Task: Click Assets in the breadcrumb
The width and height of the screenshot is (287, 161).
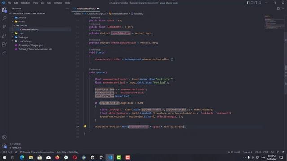Action: coord(78,13)
